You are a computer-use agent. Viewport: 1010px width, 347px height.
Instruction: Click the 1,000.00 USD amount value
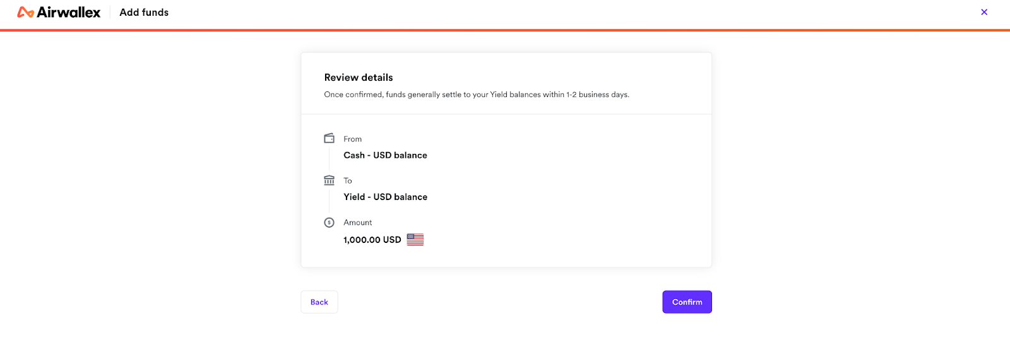[372, 240]
